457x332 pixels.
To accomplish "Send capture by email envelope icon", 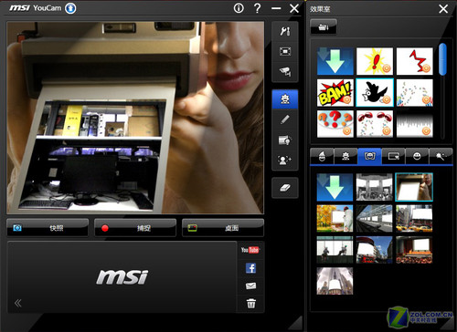I will [250, 285].
